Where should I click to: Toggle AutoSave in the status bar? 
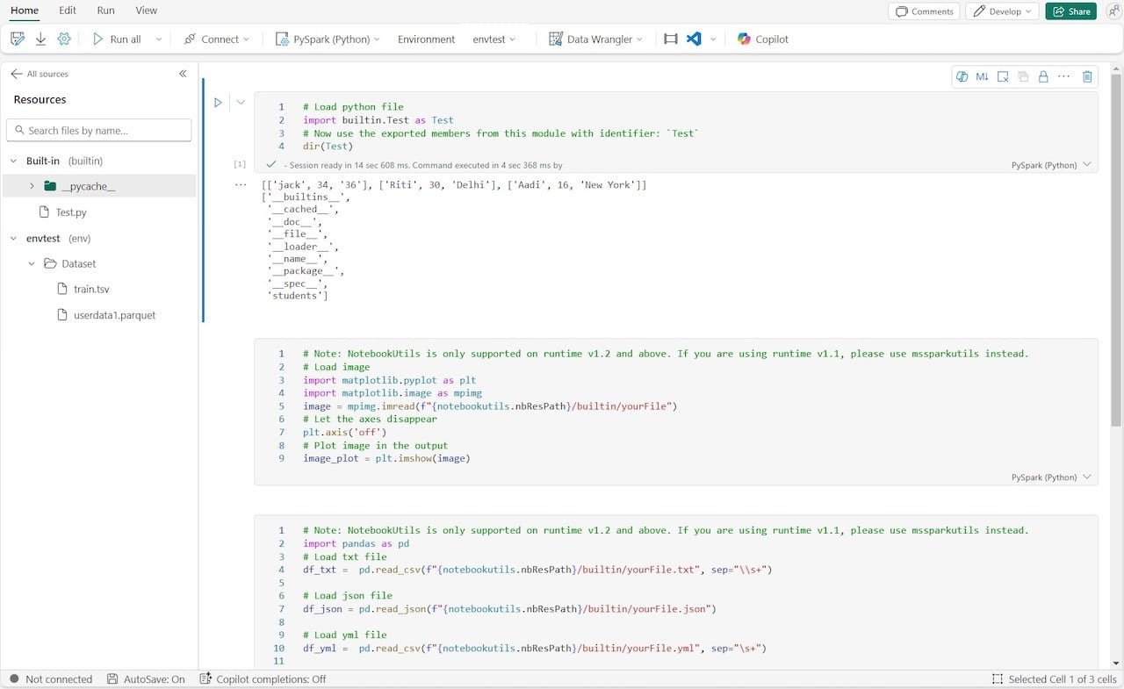click(146, 679)
